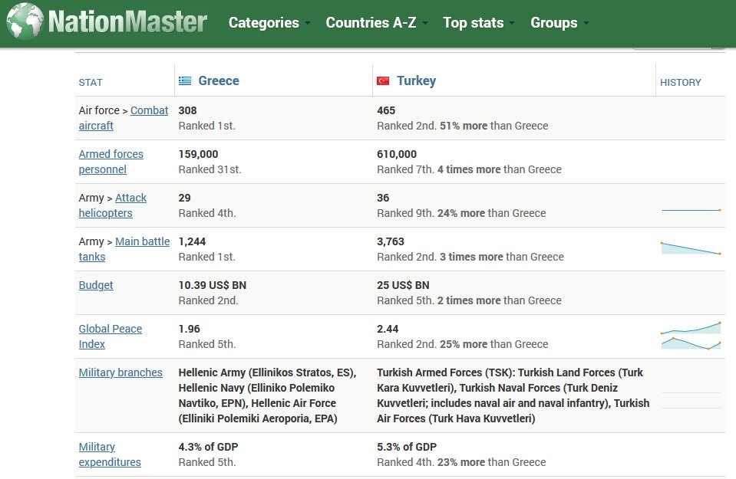Expand the Categories dropdown arrow
Viewport: 736px width, 479px height.
point(308,23)
